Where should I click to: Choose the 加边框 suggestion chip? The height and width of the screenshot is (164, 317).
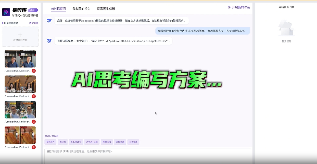pos(63,142)
